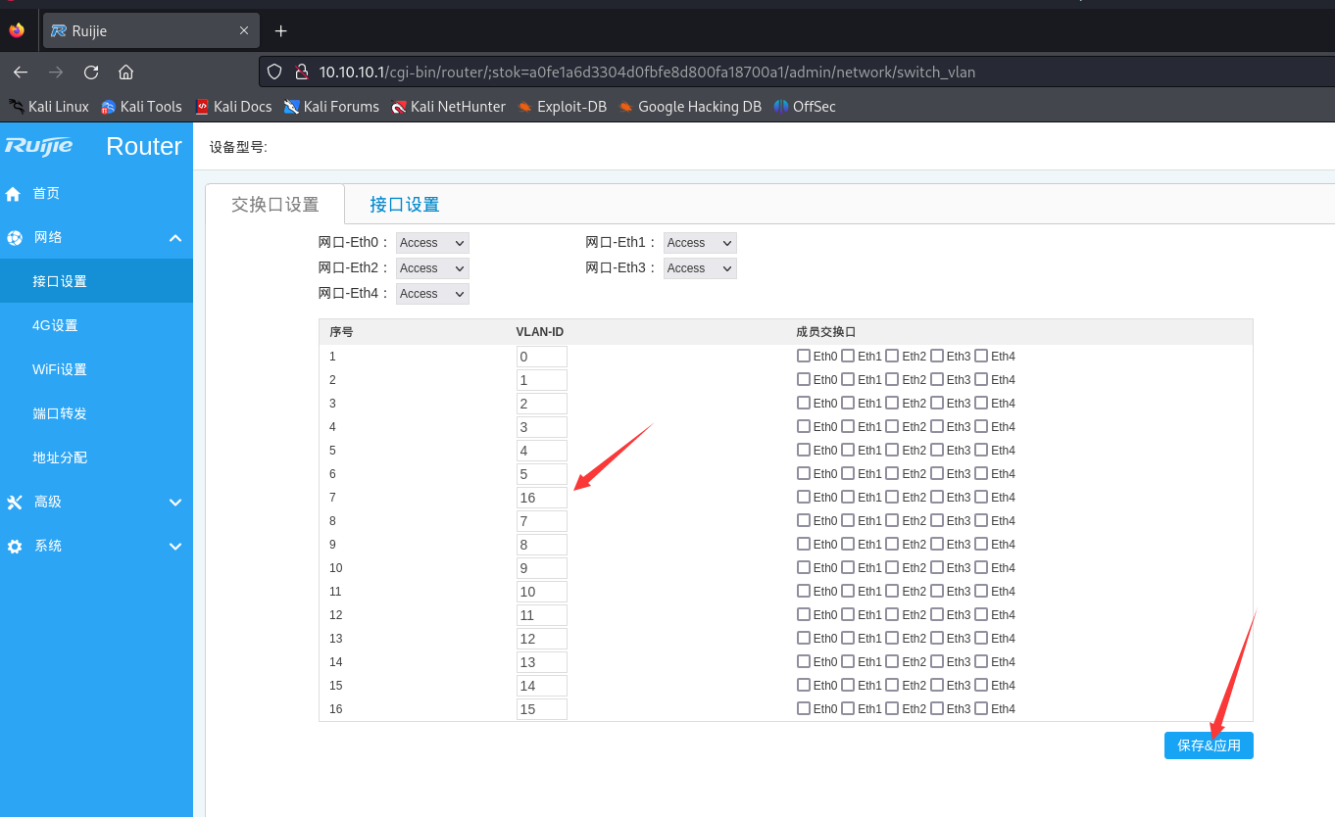Collapse the 网络 network menu
The height and width of the screenshot is (817, 1335).
click(96, 237)
